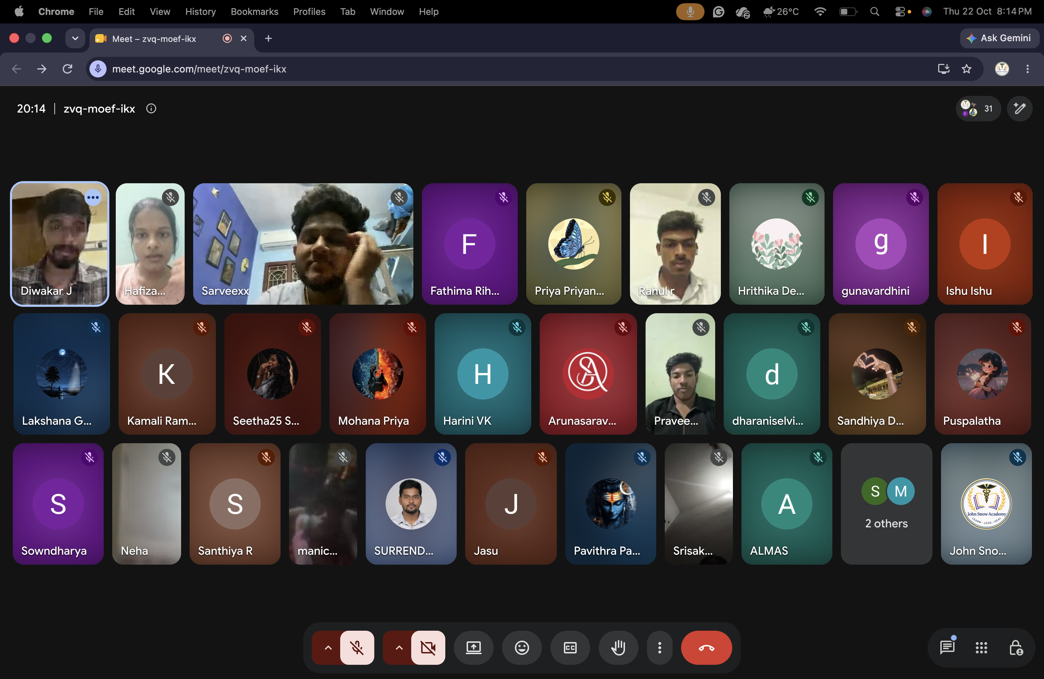Open the tab search dropdown arrow
The image size is (1044, 679).
point(75,38)
